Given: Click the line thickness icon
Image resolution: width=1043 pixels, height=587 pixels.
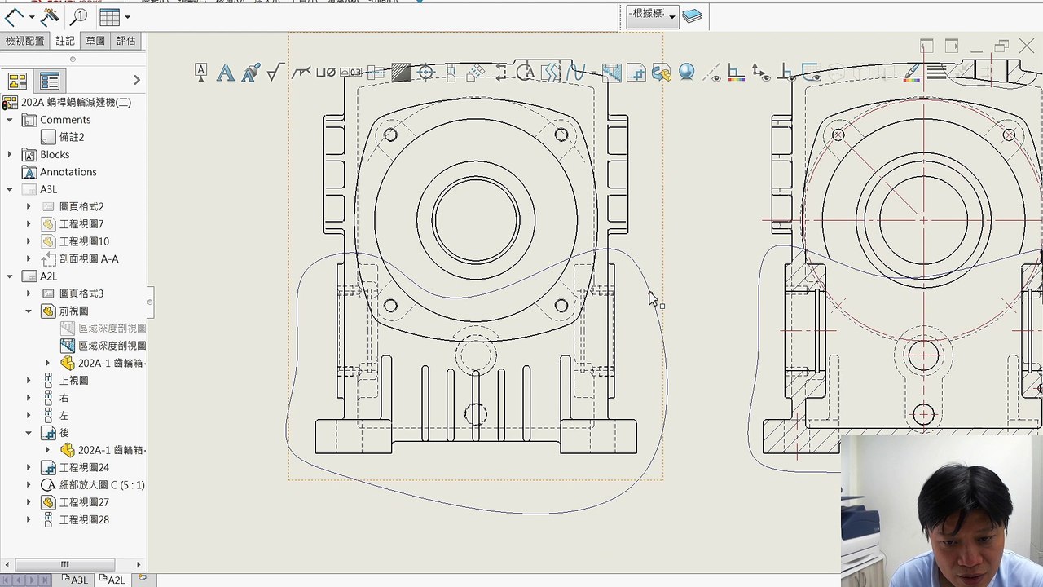Looking at the screenshot, I should [x=936, y=73].
